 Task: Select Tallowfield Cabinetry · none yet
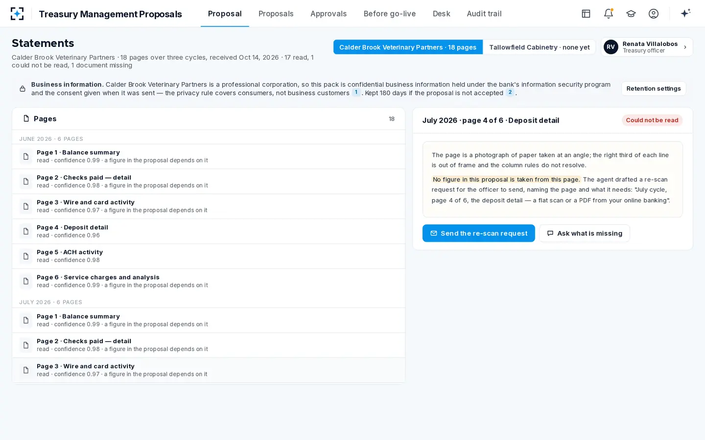(x=539, y=47)
